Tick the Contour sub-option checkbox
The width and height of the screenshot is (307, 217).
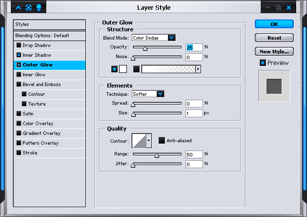[x=24, y=94]
